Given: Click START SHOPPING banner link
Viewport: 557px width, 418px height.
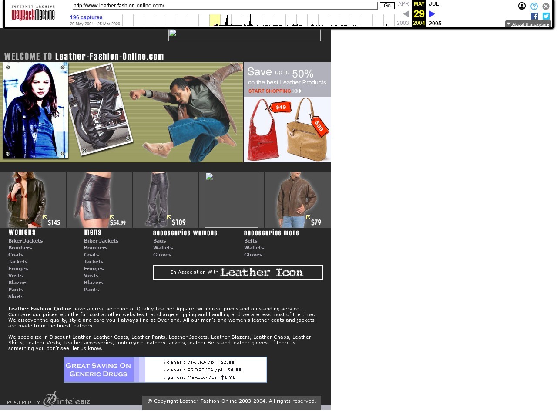Looking at the screenshot, I should (275, 91).
